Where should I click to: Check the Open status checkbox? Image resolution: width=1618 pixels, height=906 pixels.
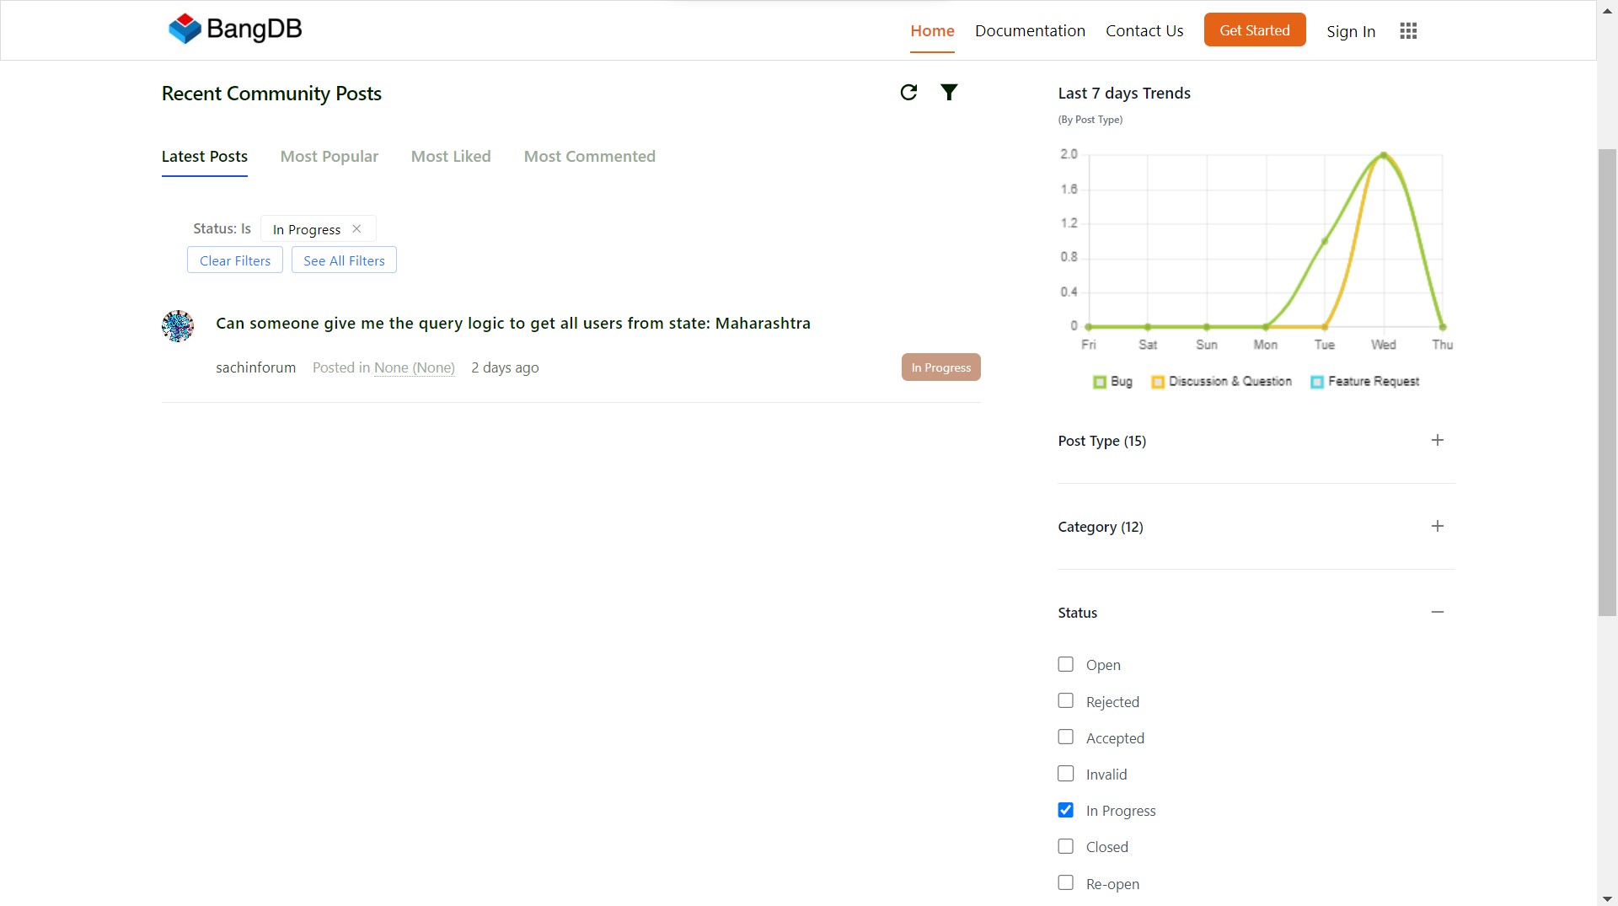coord(1066,664)
